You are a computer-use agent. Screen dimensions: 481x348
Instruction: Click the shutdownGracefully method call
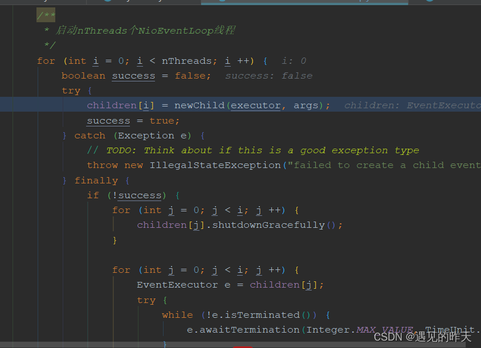click(x=268, y=225)
